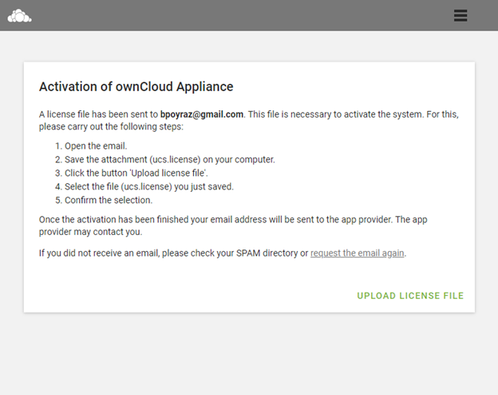Click the 'Confirm the selection.' step
The image size is (498, 395).
109,200
